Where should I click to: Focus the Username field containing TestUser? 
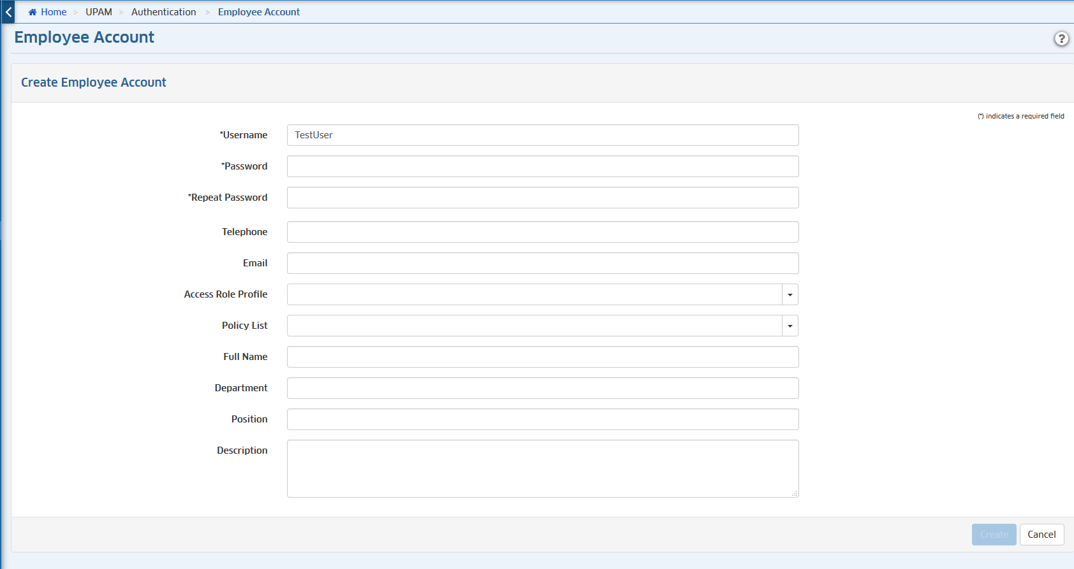click(542, 135)
